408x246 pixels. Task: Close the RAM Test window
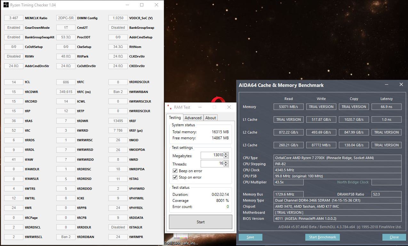[229, 107]
